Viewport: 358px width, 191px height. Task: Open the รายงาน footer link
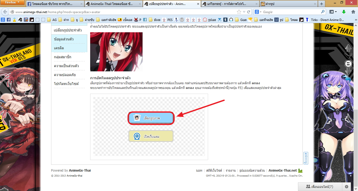click(x=231, y=171)
